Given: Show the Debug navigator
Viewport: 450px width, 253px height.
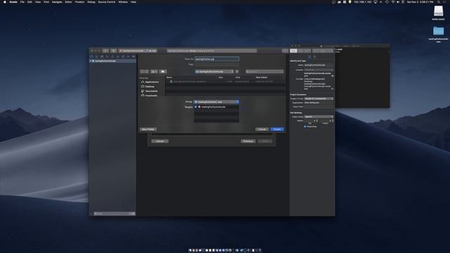Looking at the screenshot, I should [x=123, y=56].
